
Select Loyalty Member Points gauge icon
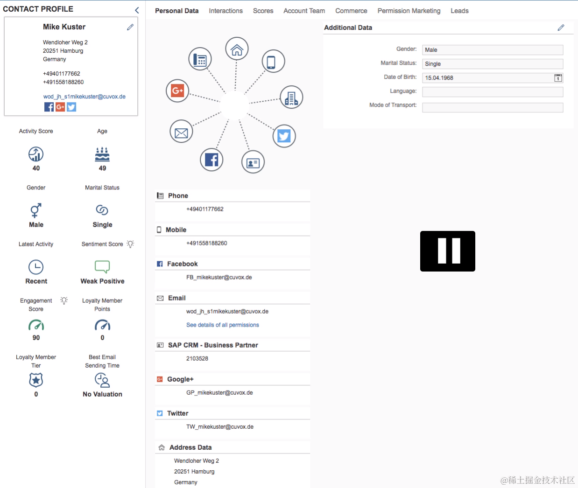click(102, 325)
